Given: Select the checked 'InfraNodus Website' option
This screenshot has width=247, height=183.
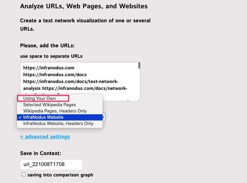Looking at the screenshot, I should click(60, 117).
